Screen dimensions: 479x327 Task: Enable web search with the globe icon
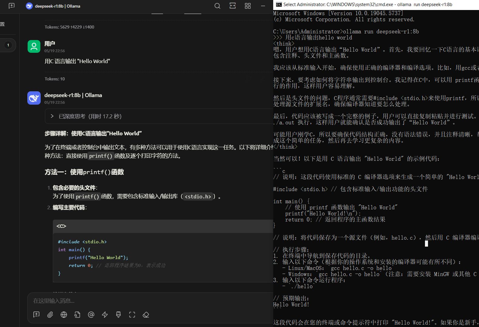pos(64,315)
